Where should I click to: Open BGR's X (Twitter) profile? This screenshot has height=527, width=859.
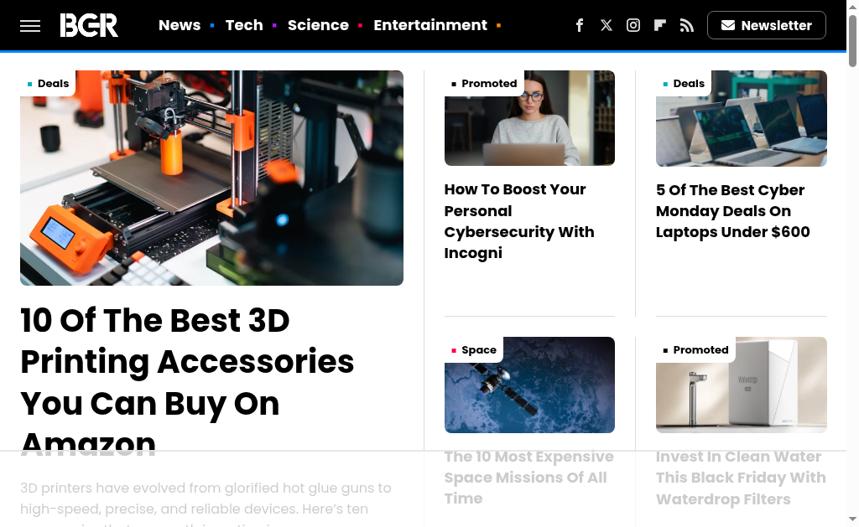[607, 25]
